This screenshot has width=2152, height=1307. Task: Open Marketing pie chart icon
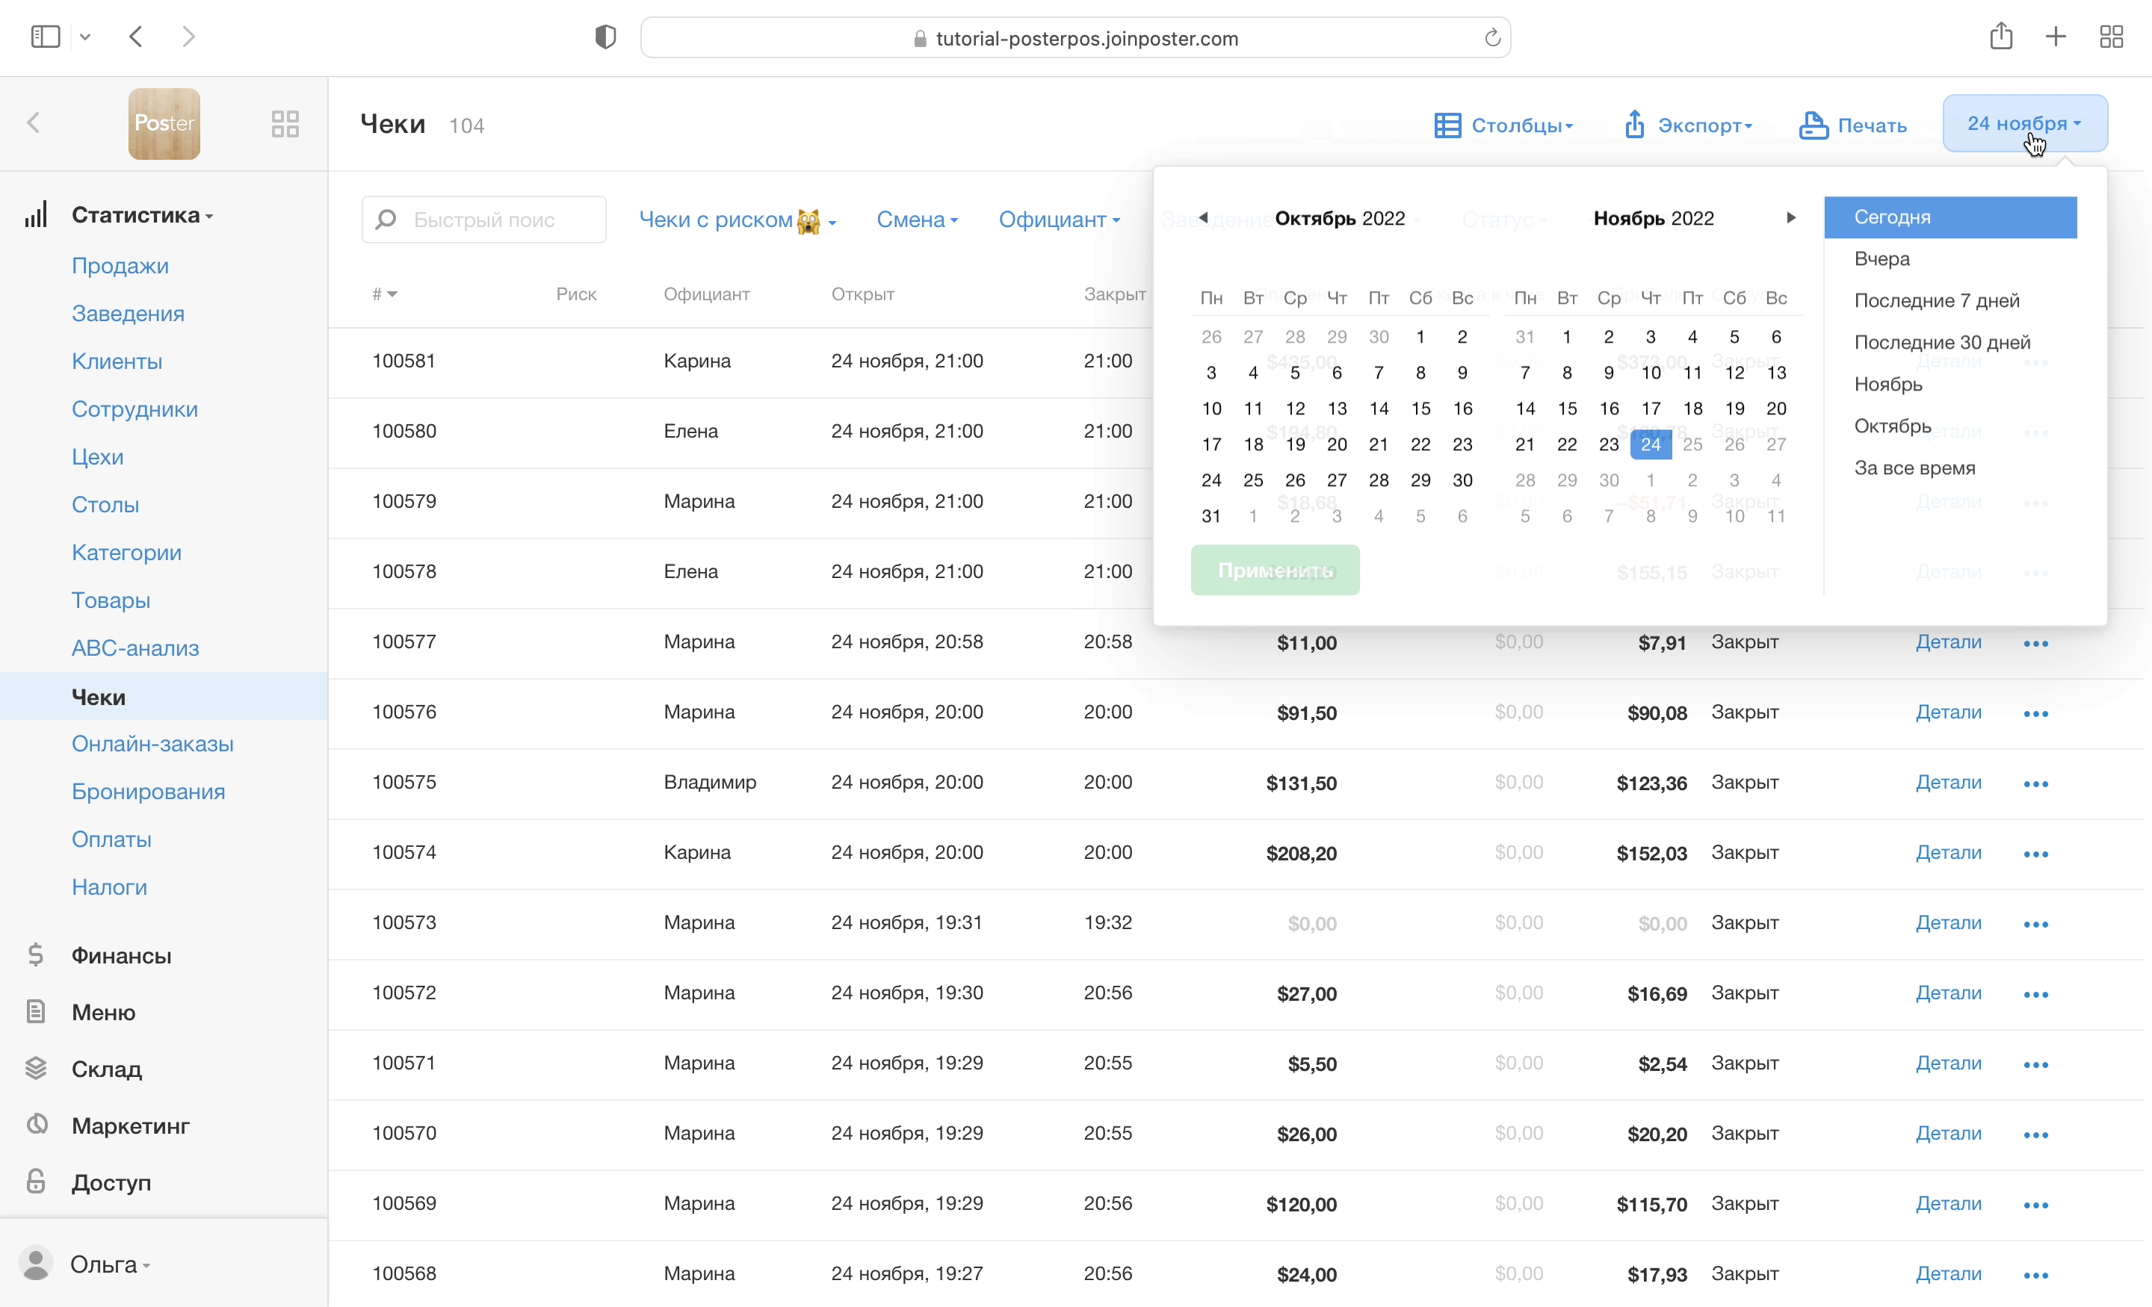(36, 1125)
